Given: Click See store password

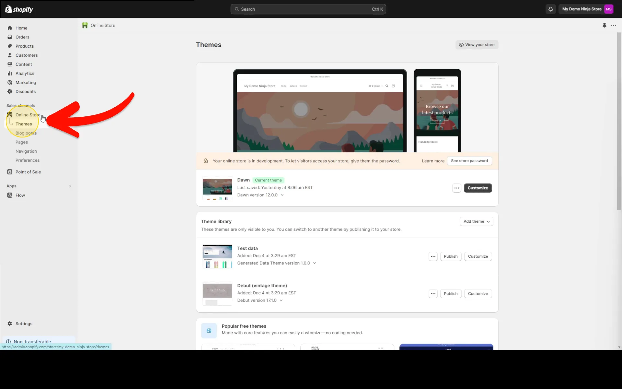Looking at the screenshot, I should pos(469,161).
